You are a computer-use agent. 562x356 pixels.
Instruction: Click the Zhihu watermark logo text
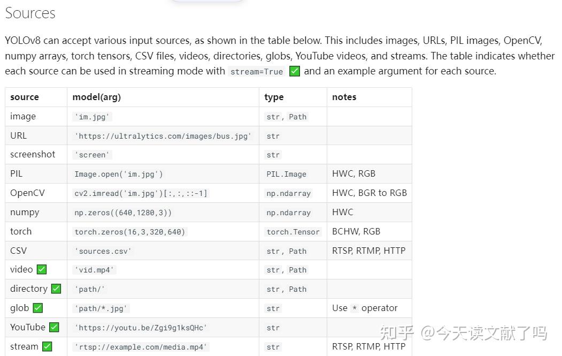point(397,334)
